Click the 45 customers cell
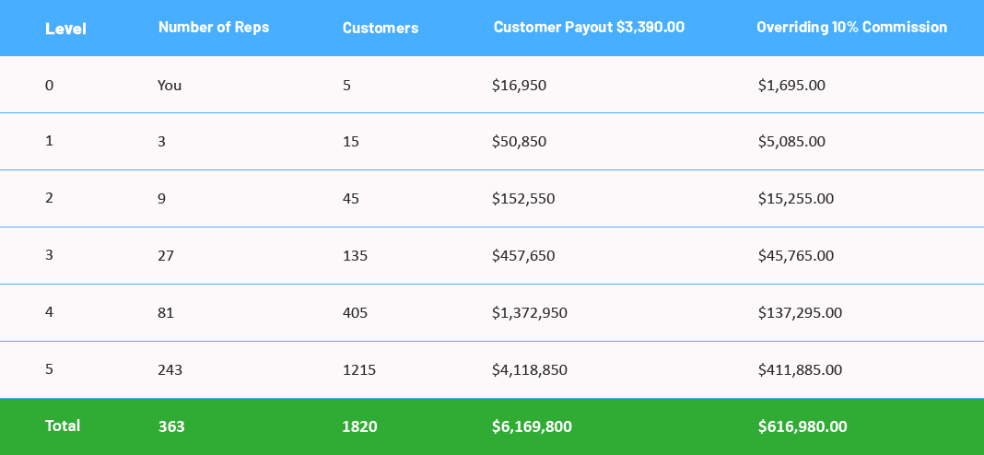 [x=351, y=199]
